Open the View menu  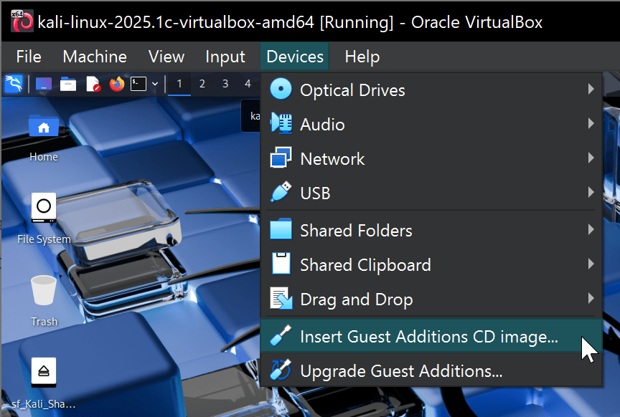166,57
